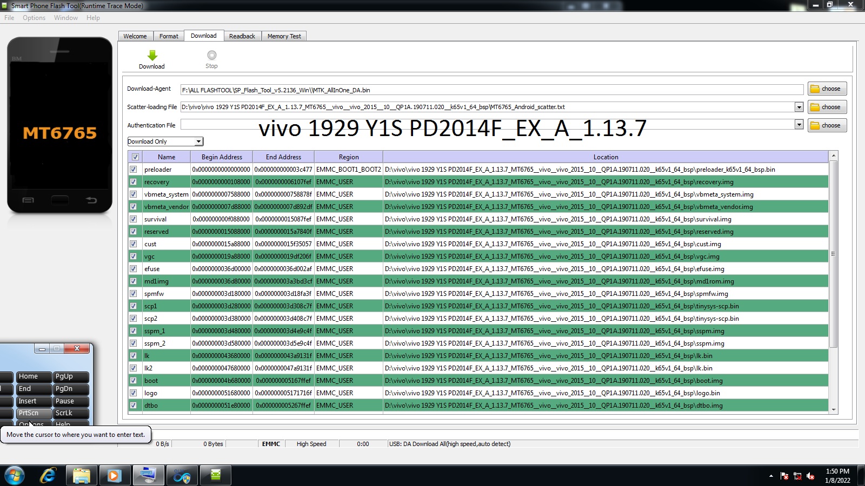The width and height of the screenshot is (865, 486).
Task: Click the Stop icon in toolbar
Action: click(212, 55)
